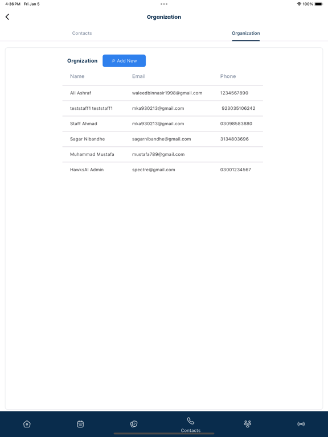Go back using the top-left arrow
The height and width of the screenshot is (437, 328).
7,17
